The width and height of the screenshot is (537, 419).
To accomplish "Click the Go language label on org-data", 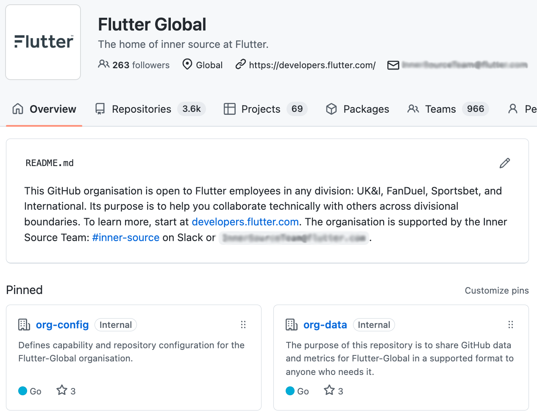I will tap(303, 391).
